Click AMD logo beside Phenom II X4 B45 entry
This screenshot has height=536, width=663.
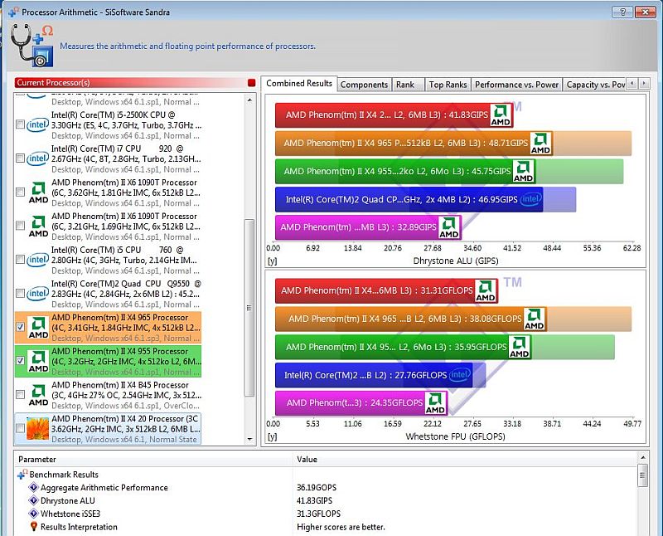38,395
